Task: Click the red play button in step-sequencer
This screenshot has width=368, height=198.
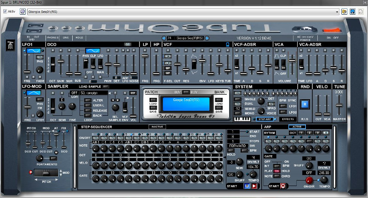Action: [x=254, y=186]
